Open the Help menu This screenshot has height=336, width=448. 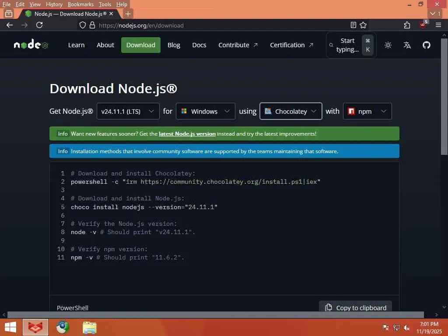[x=122, y=4]
